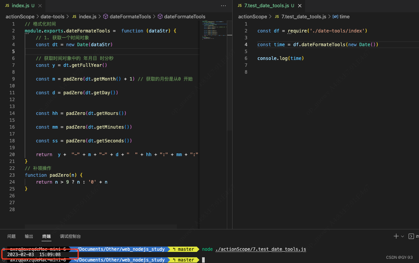Click index.js in the left breadcrumb
The width and height of the screenshot is (419, 263).
point(87,16)
